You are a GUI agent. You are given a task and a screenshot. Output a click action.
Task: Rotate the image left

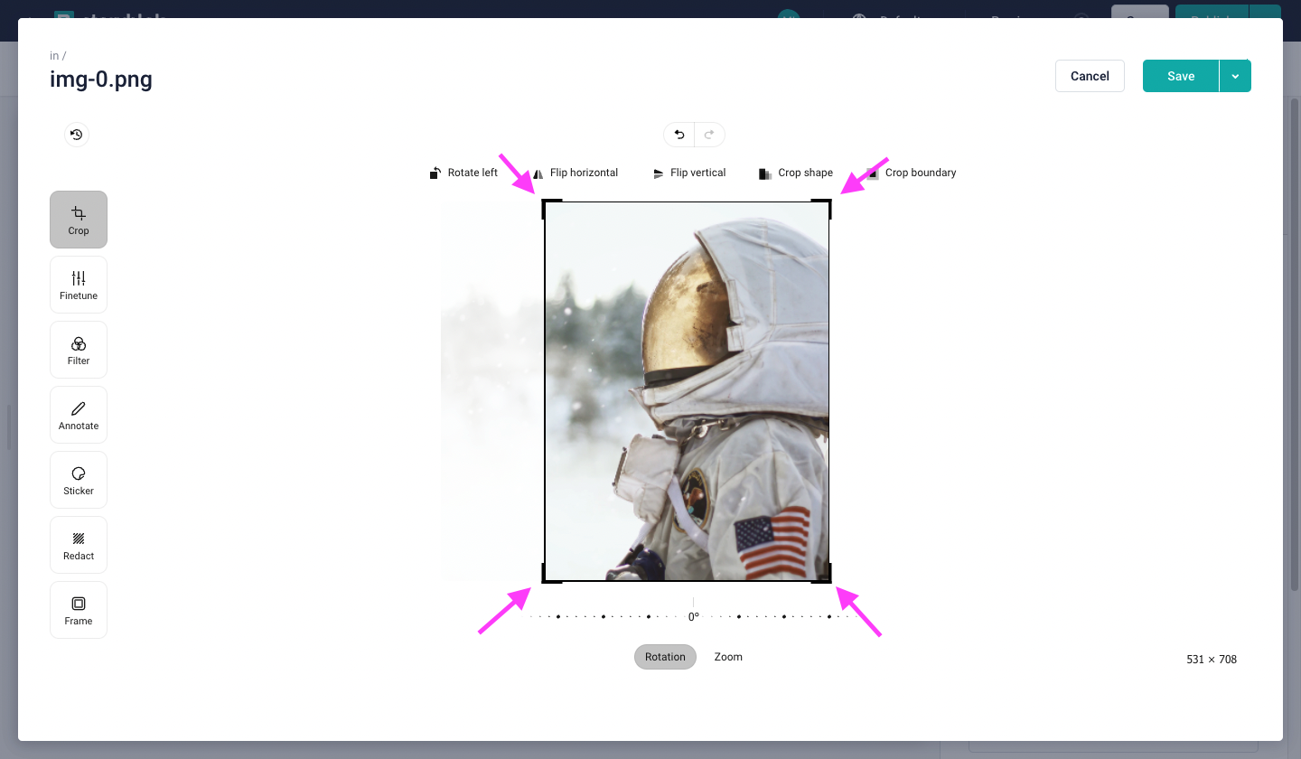click(x=463, y=173)
